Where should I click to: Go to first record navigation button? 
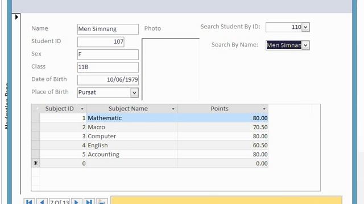pyautogui.click(x=29, y=202)
